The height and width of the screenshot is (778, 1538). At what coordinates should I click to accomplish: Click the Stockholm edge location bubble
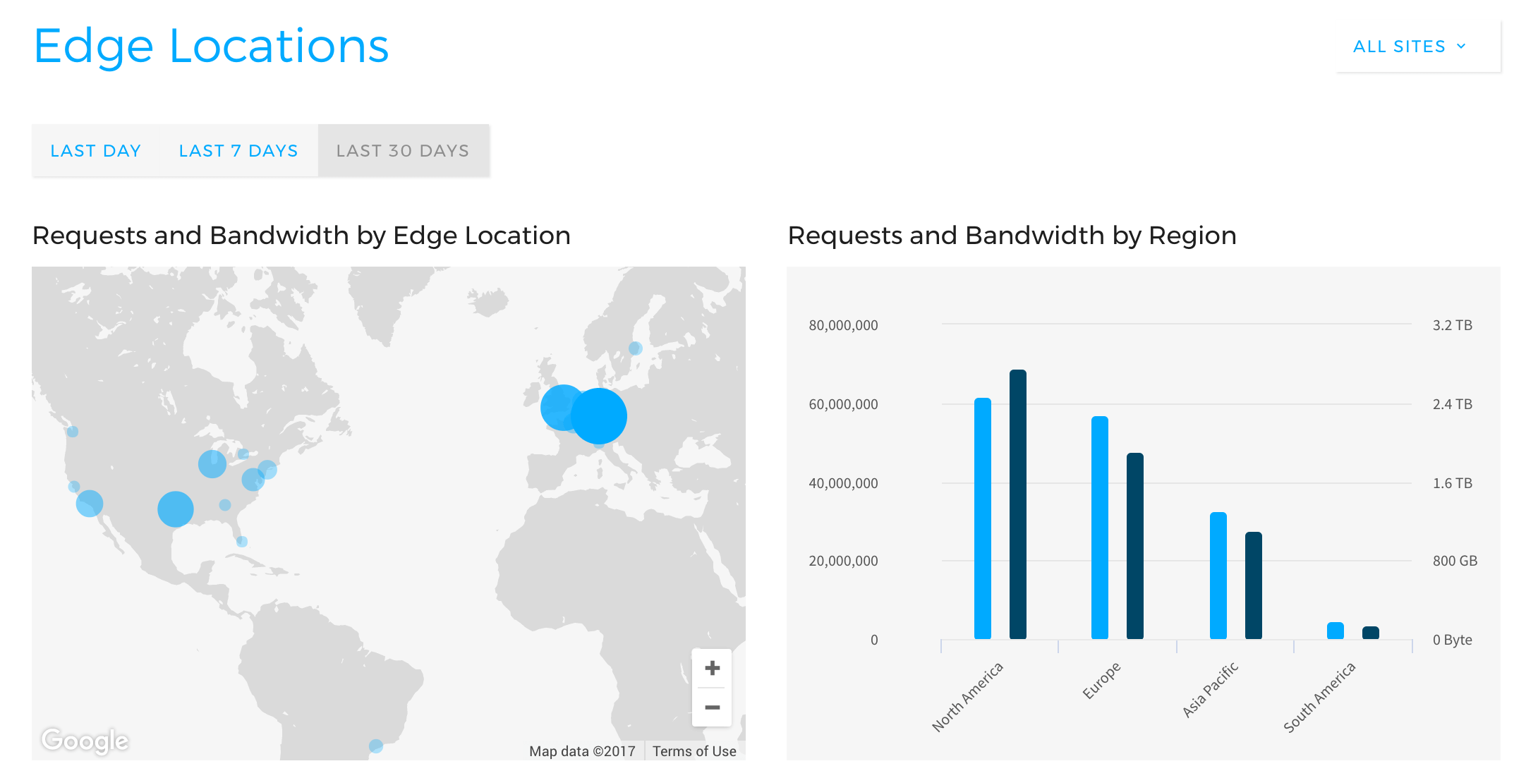tap(635, 348)
